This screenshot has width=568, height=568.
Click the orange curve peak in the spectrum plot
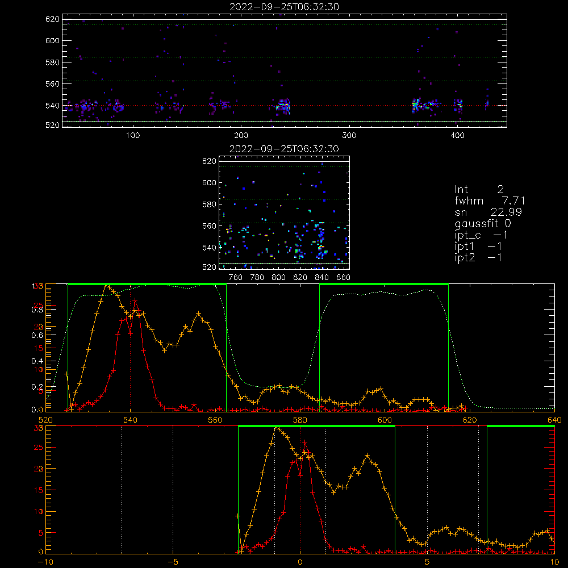click(107, 286)
